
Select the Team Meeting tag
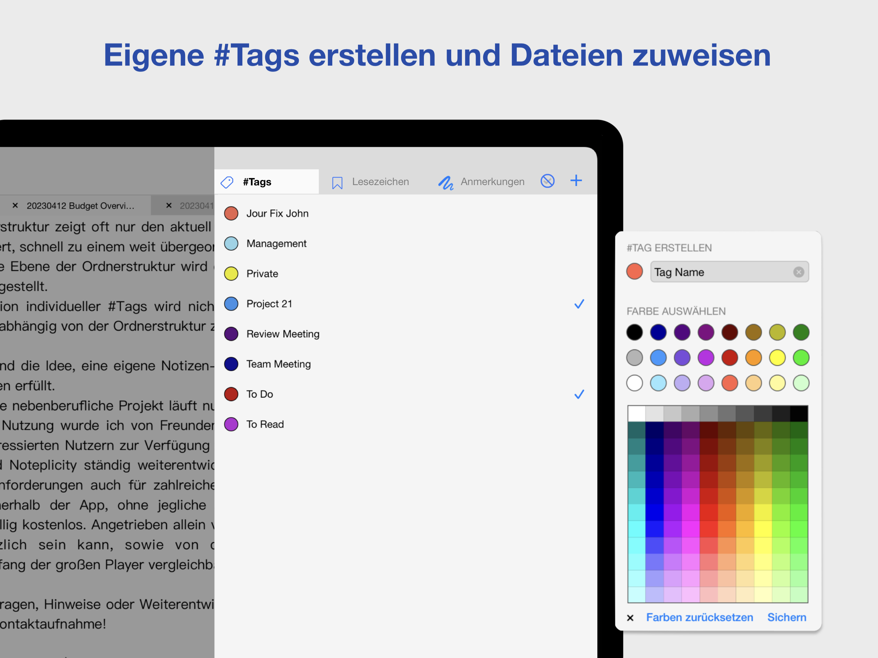click(406, 364)
